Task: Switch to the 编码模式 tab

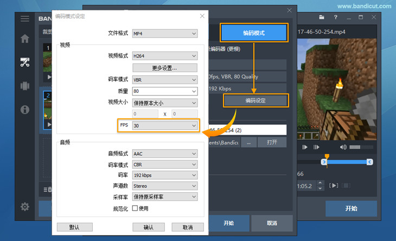Action: [253, 33]
